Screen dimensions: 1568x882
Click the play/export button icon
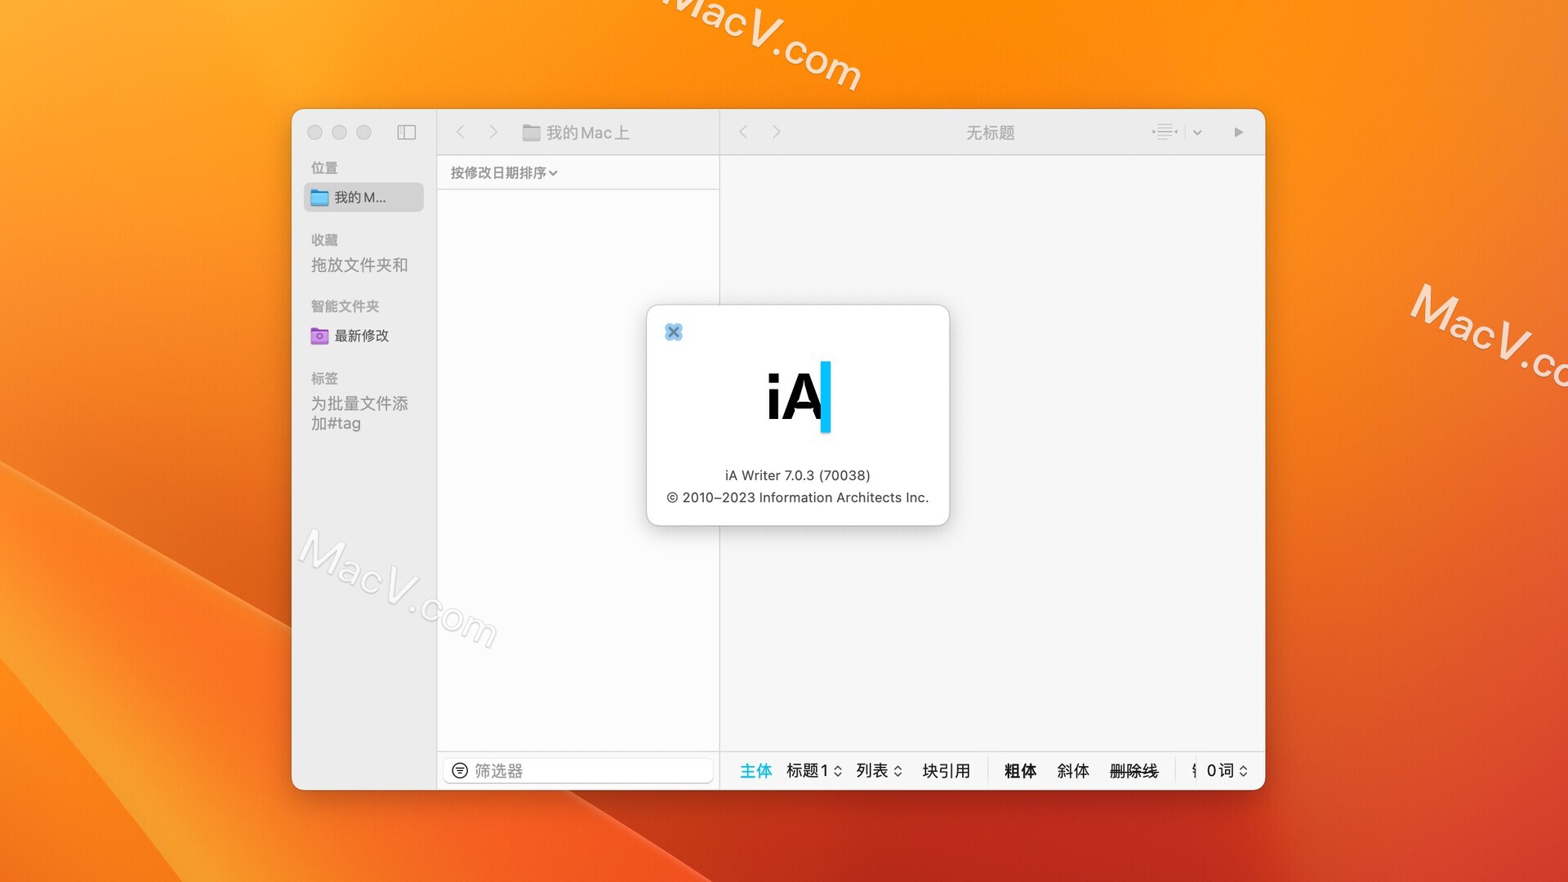pos(1238,131)
